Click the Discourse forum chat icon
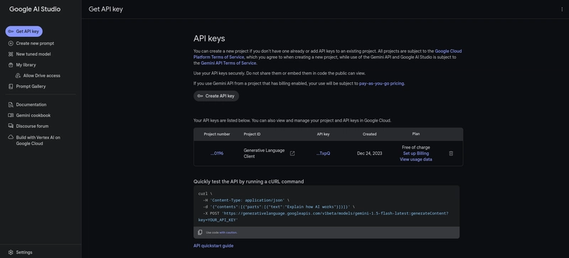 click(x=11, y=127)
